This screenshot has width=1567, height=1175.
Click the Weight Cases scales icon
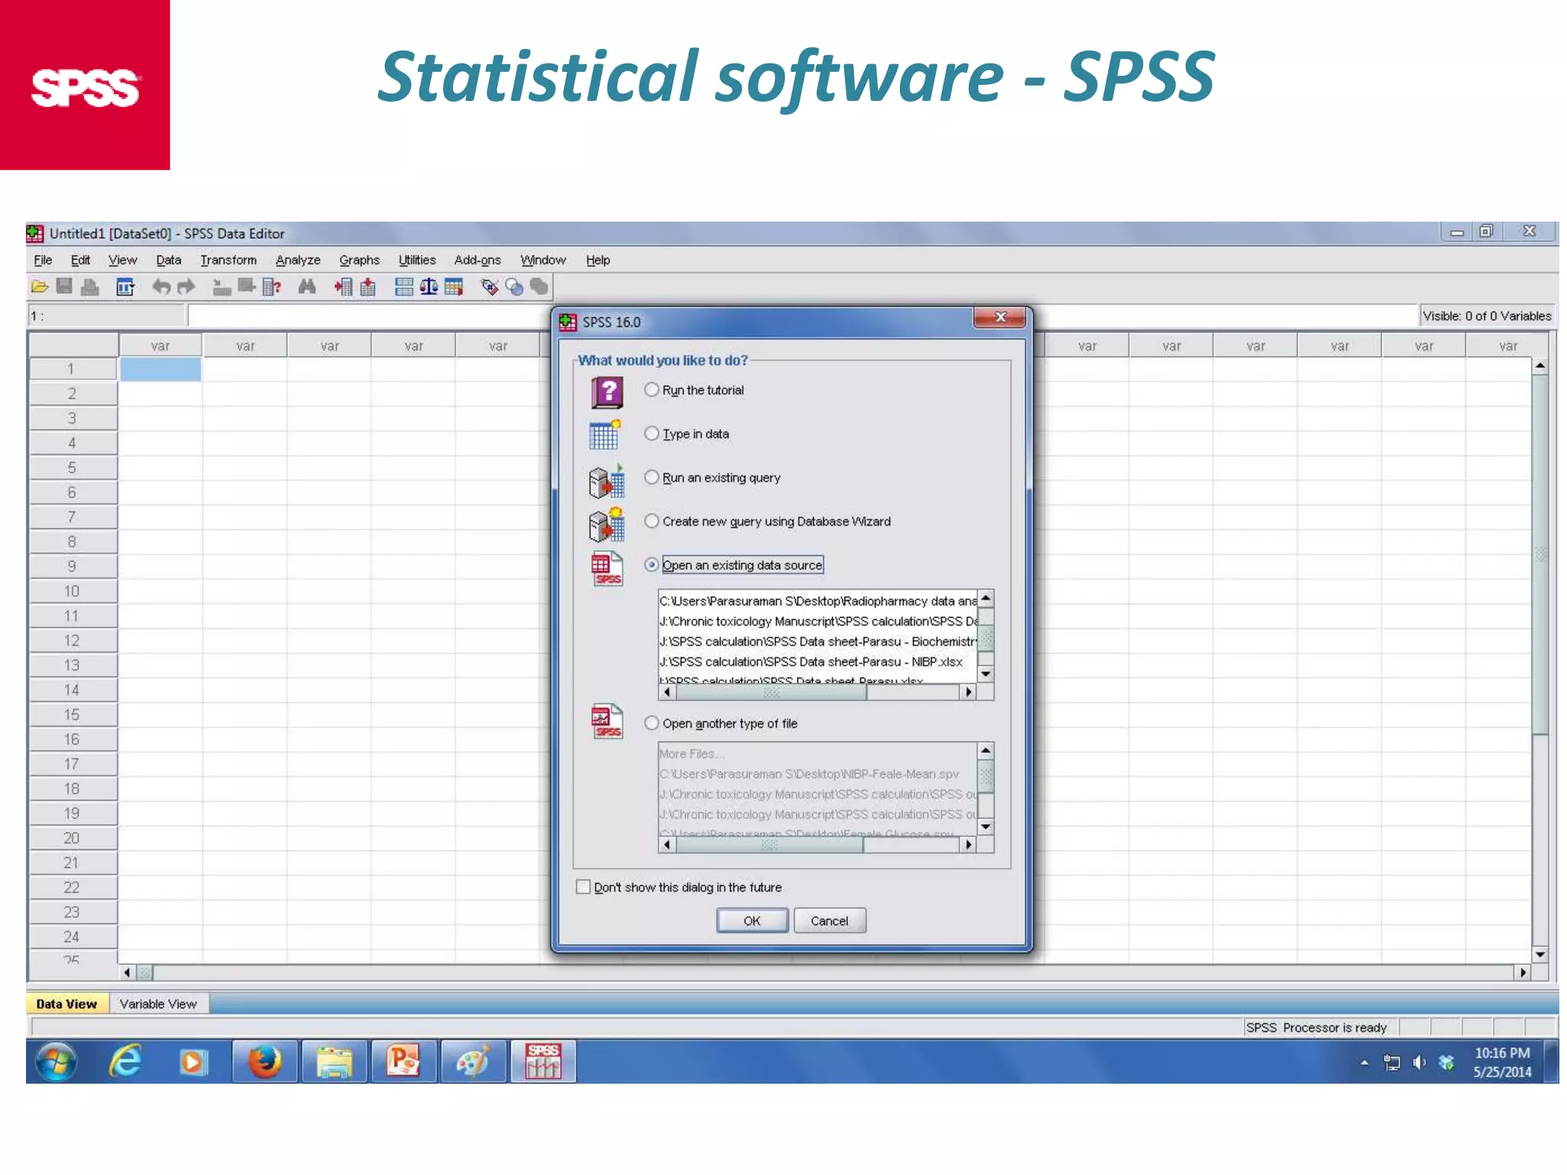click(428, 287)
